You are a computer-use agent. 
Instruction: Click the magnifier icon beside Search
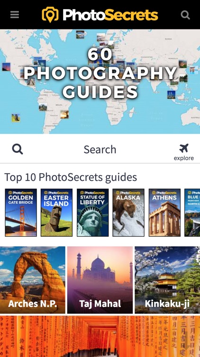[x=18, y=149]
